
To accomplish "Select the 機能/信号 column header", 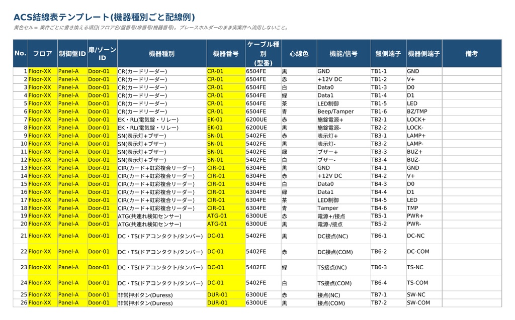I will coord(344,53).
